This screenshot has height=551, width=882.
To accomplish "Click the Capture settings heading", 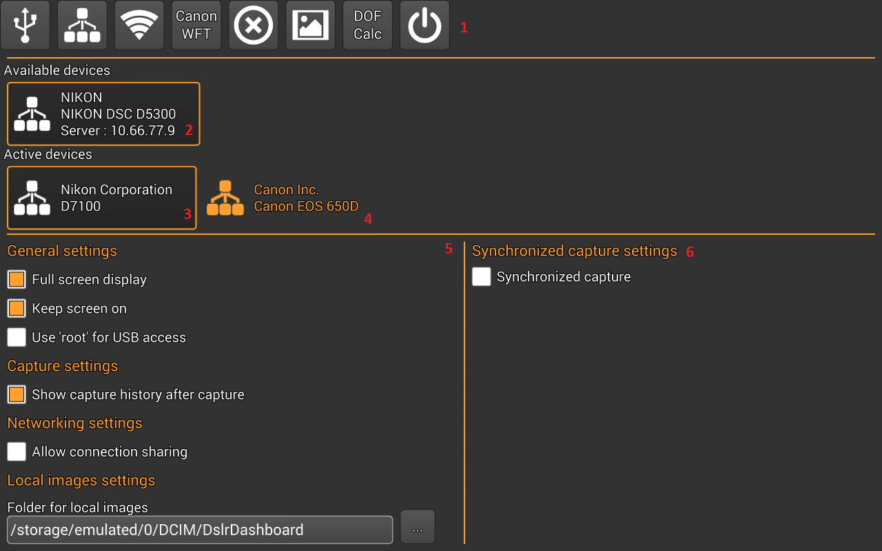I will coord(63,366).
